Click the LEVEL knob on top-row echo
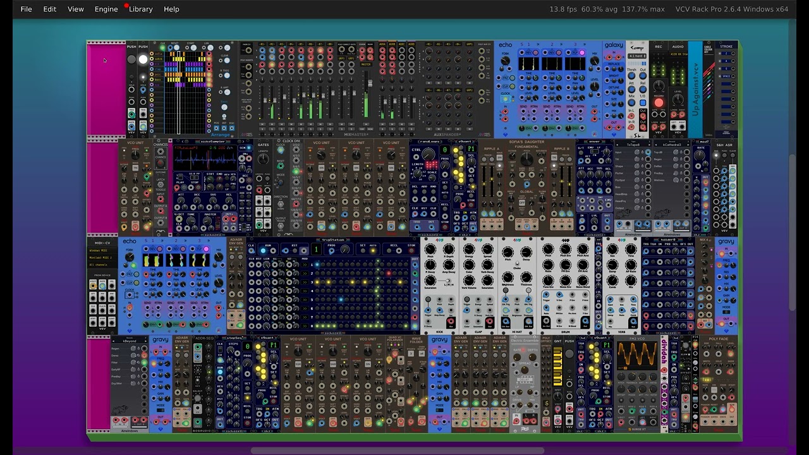The width and height of the screenshot is (809, 455). pos(595,86)
